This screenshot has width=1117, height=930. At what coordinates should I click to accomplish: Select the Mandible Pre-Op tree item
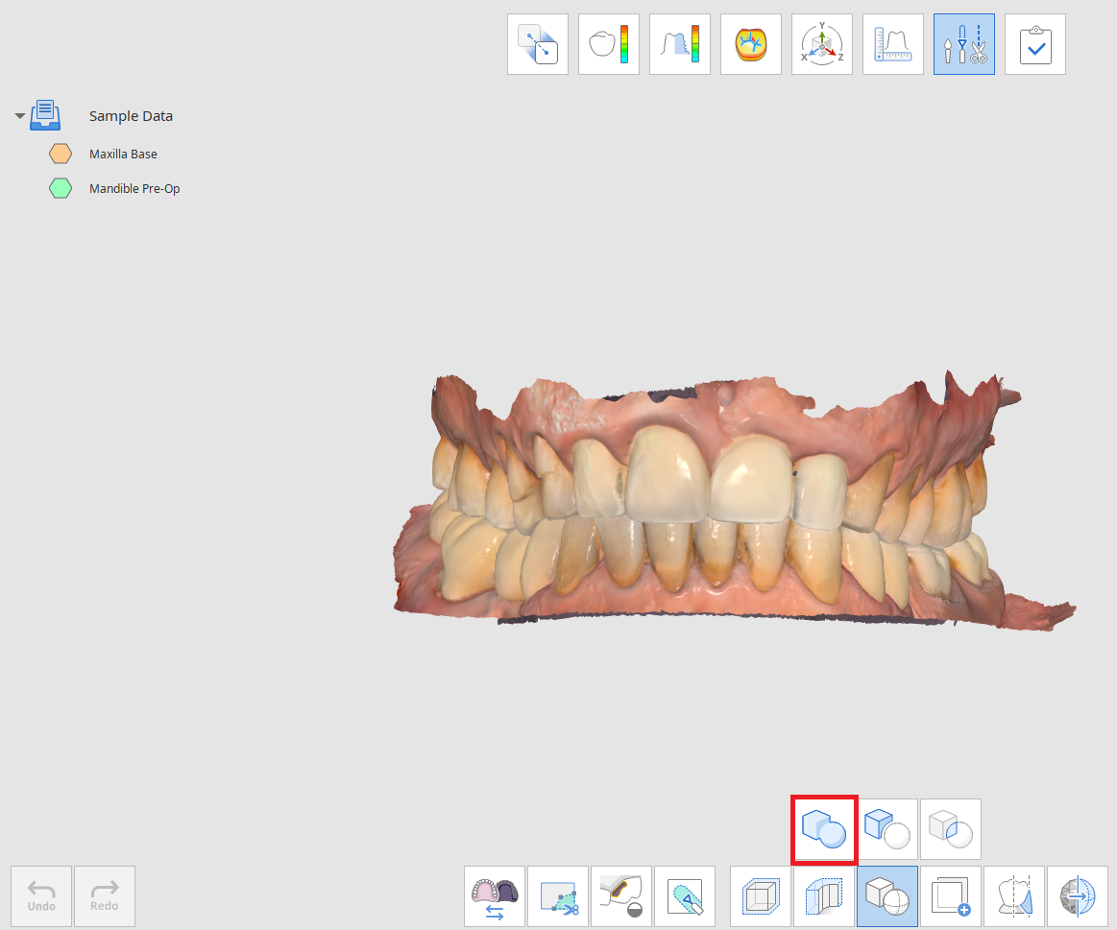(x=134, y=189)
